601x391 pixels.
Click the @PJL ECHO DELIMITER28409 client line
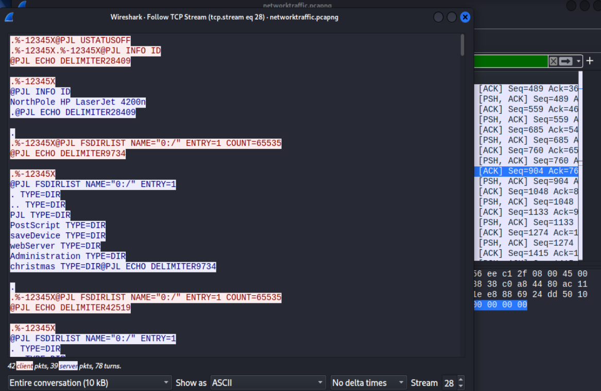pos(71,61)
